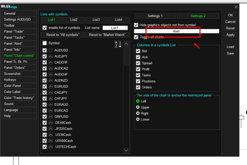Uncheck Hide graphics objects not from symbol
This screenshot has height=165, width=247.
tap(136, 25)
